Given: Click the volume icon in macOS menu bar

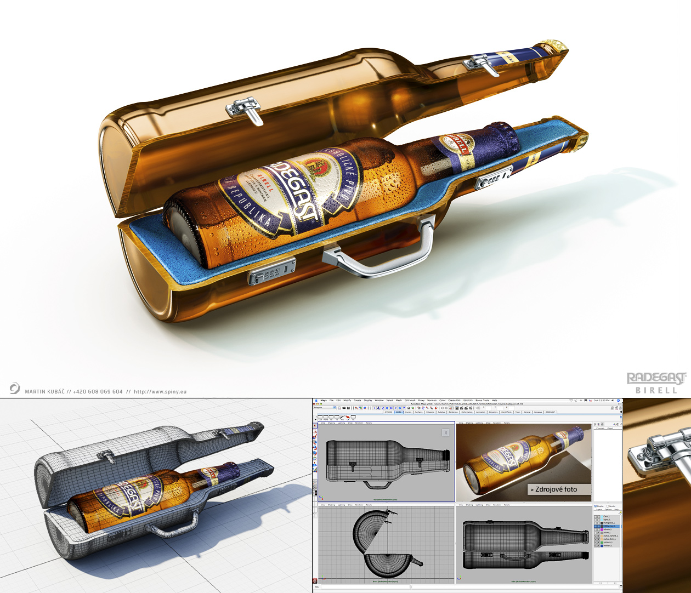Looking at the screenshot, I should click(x=613, y=401).
